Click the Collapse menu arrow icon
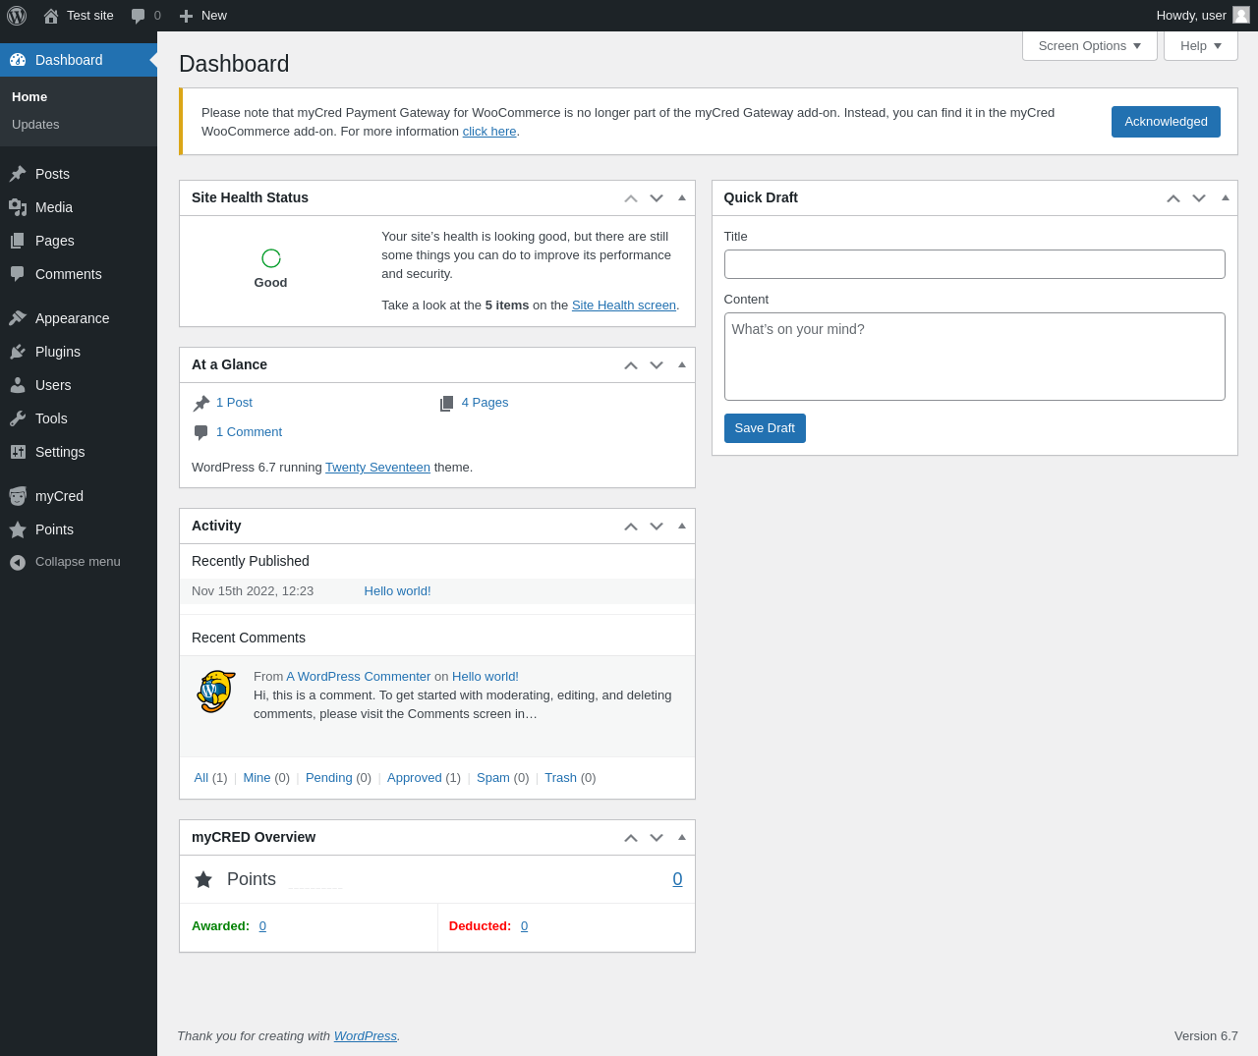Screen dimensions: 1258x1056 18,562
